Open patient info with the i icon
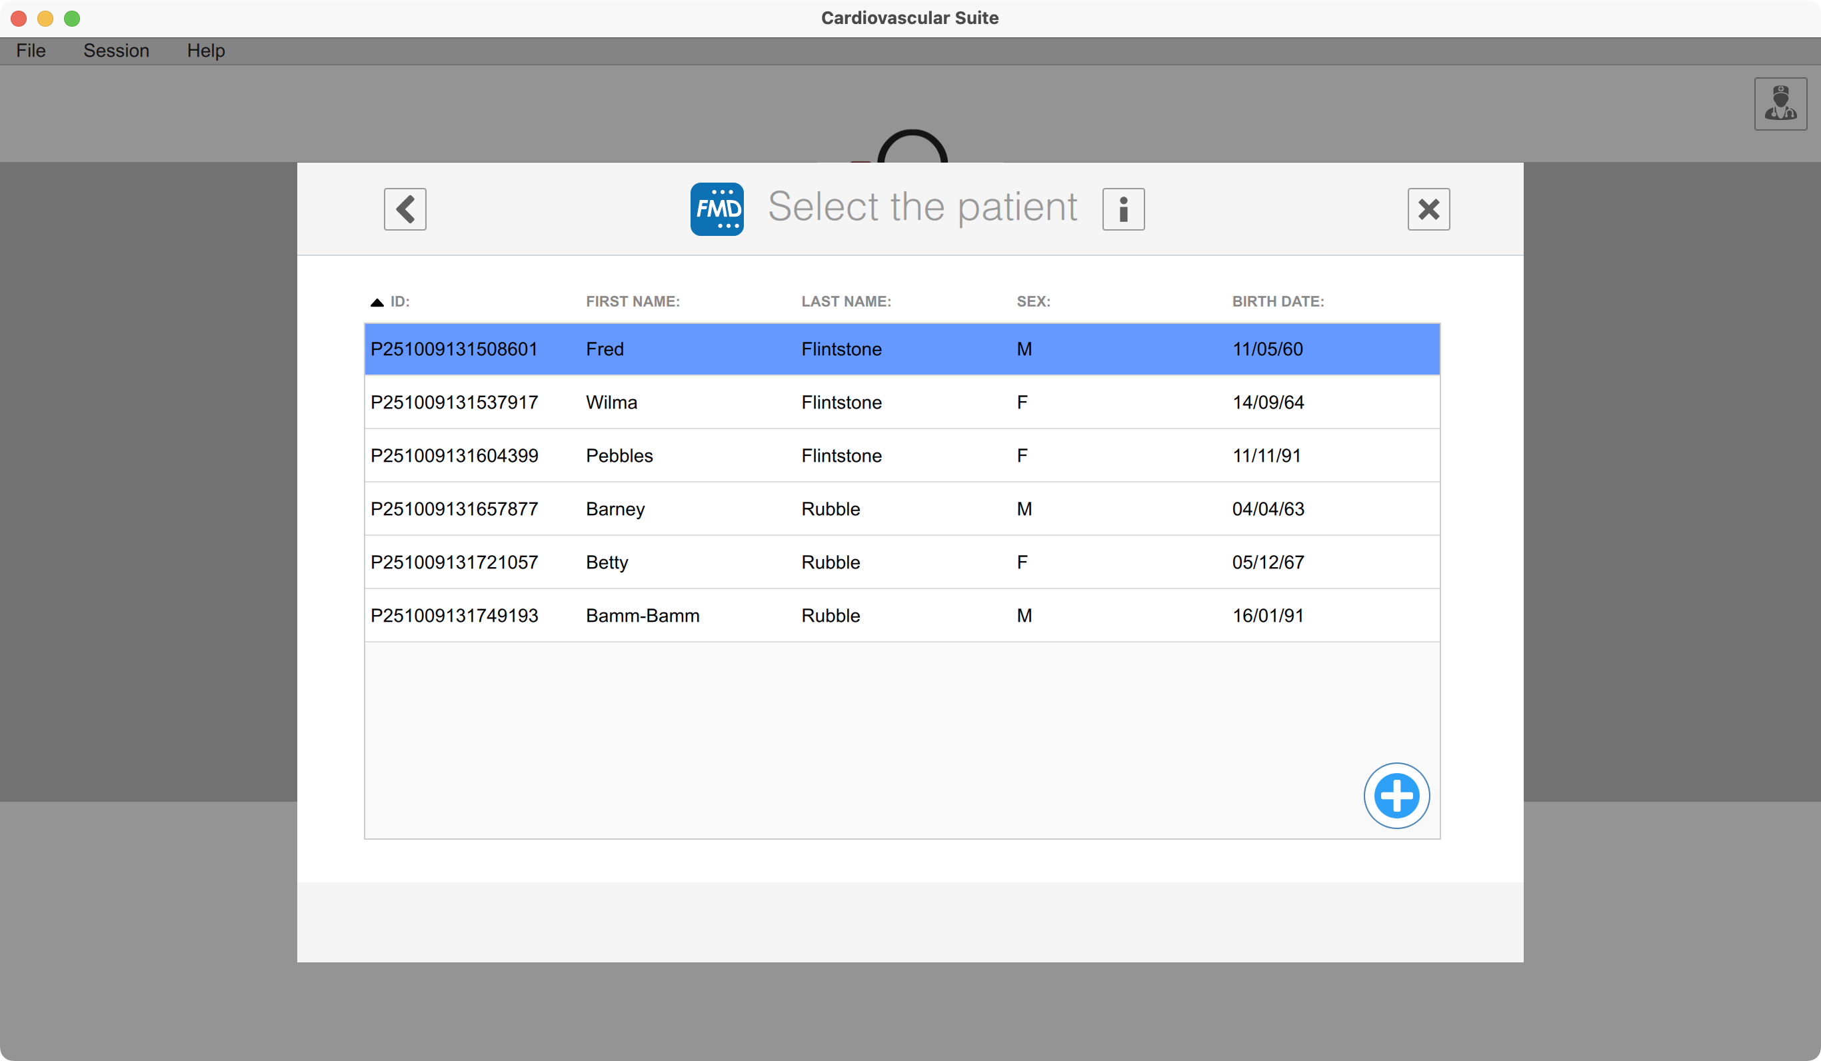The width and height of the screenshot is (1821, 1061). (1123, 209)
